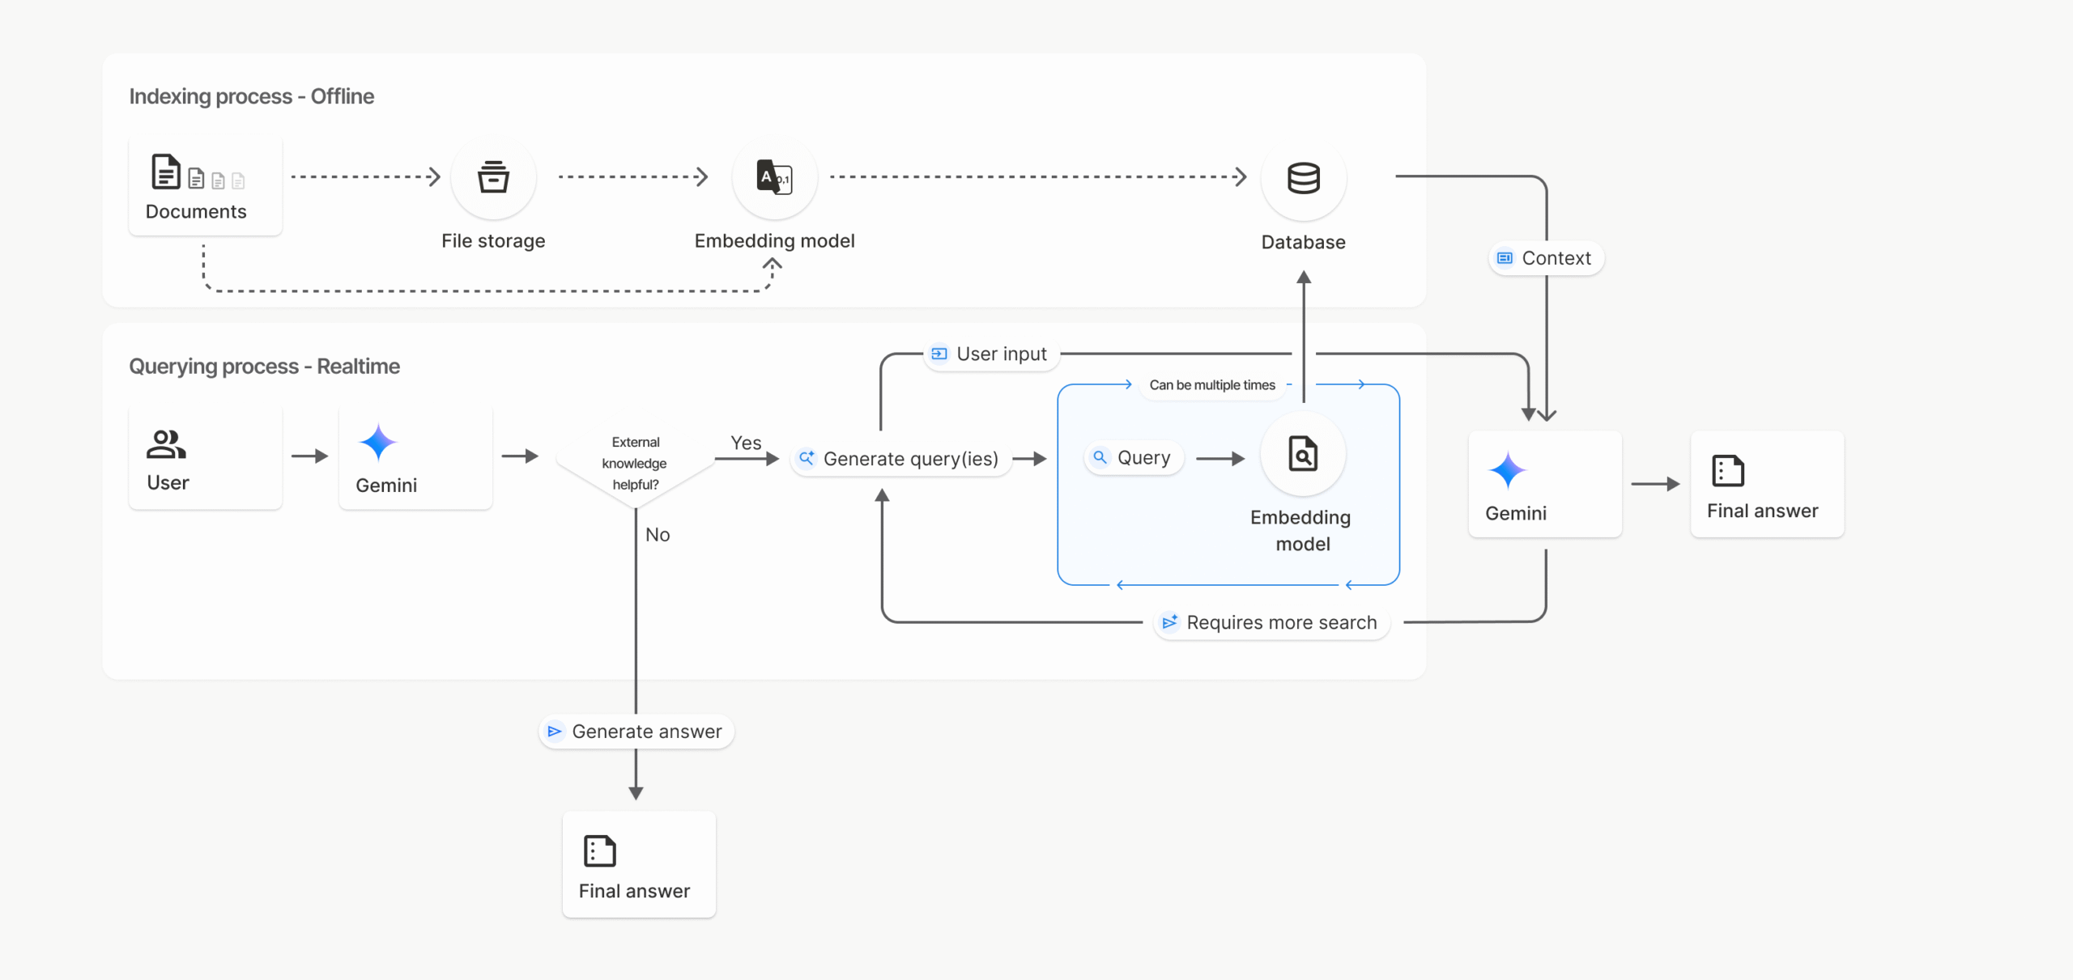
Task: Click the User input pill label
Action: coord(1002,354)
